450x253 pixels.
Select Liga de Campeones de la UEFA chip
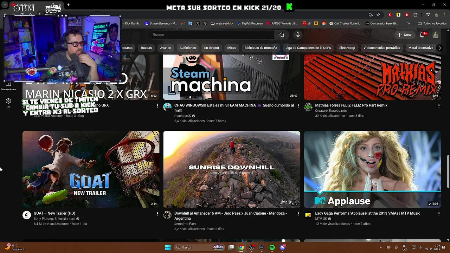[x=308, y=48]
